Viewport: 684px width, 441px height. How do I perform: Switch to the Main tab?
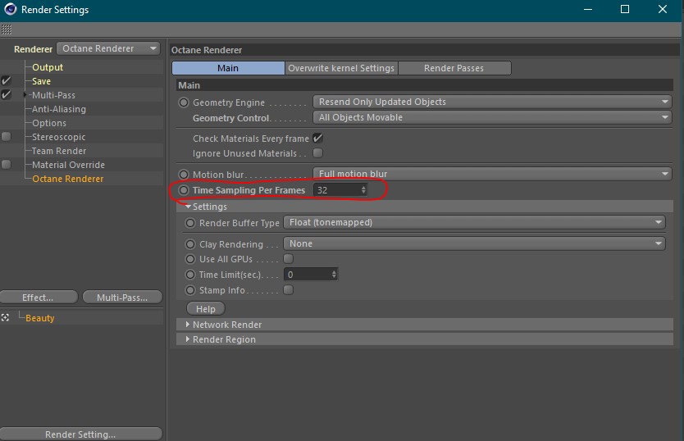[228, 68]
